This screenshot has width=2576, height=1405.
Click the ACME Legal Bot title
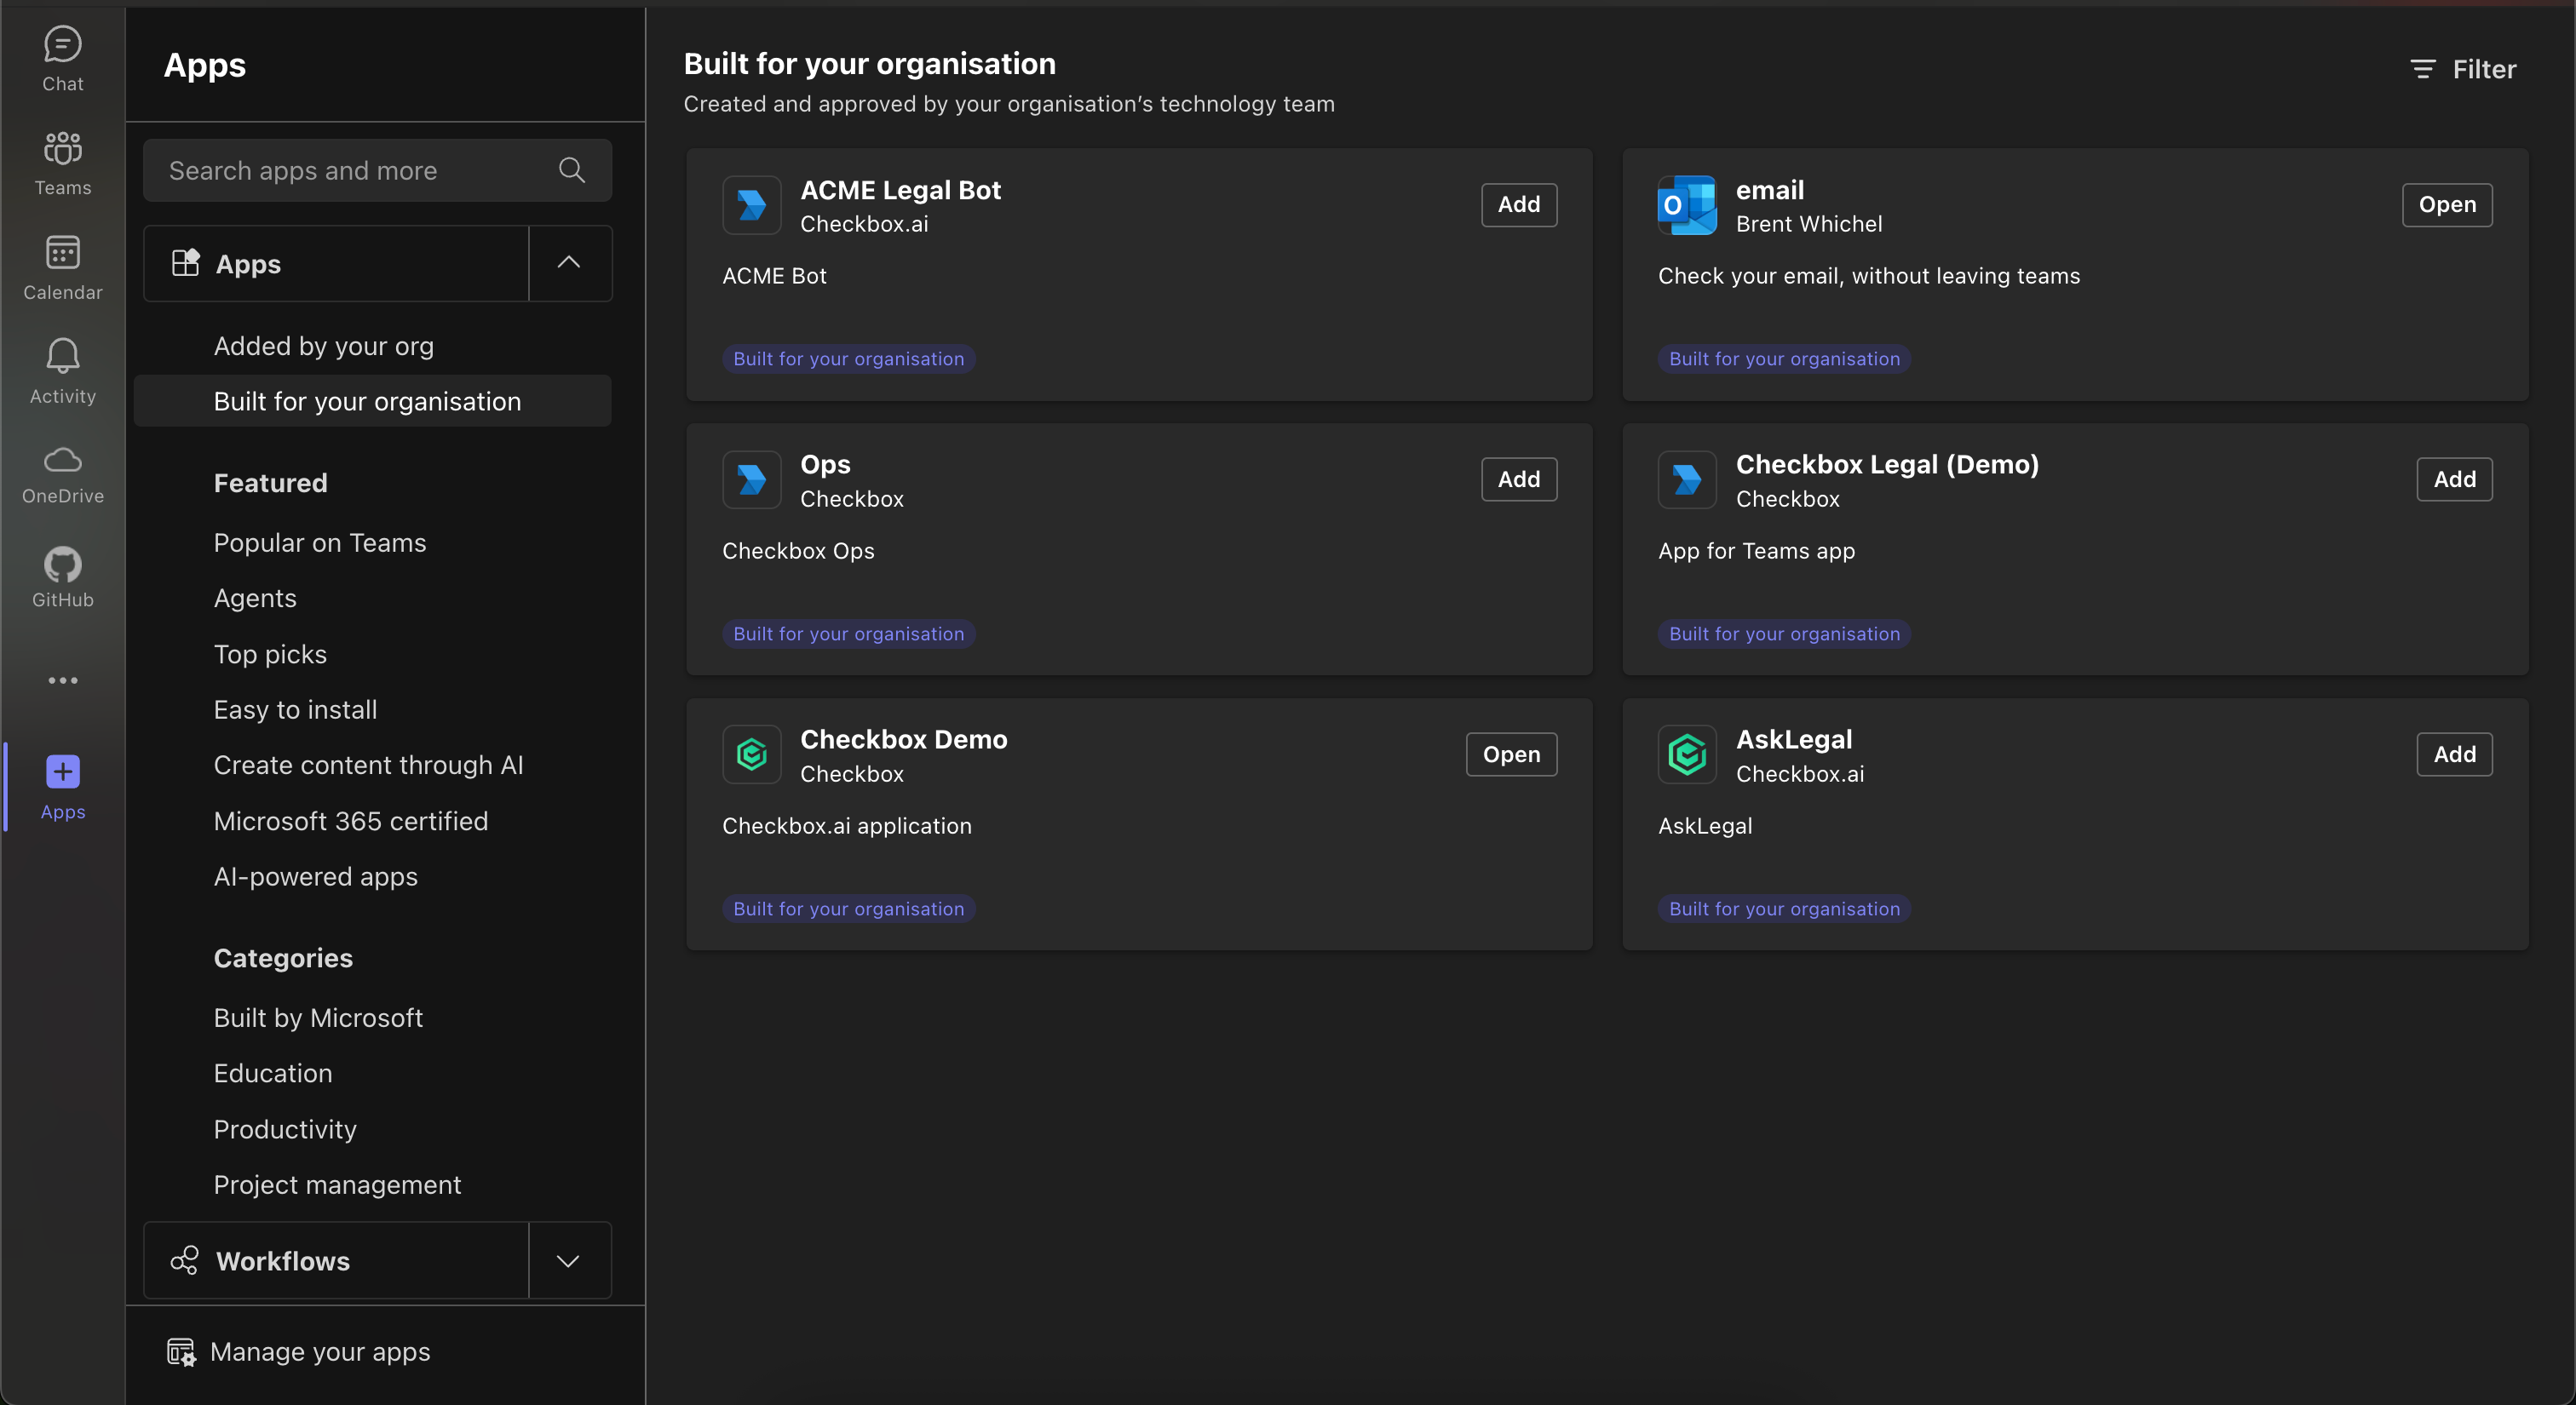pos(900,190)
